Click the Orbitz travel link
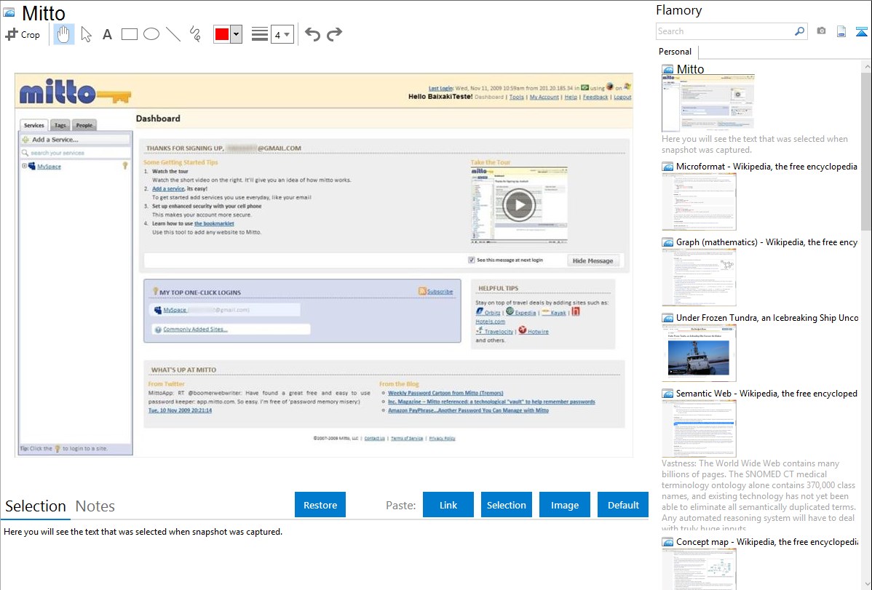Viewport: 872px width, 590px height. click(x=492, y=313)
